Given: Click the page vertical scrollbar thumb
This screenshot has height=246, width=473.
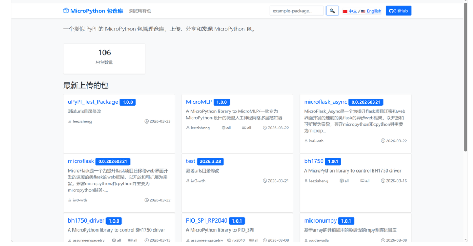Looking at the screenshot, I should pos(466,76).
